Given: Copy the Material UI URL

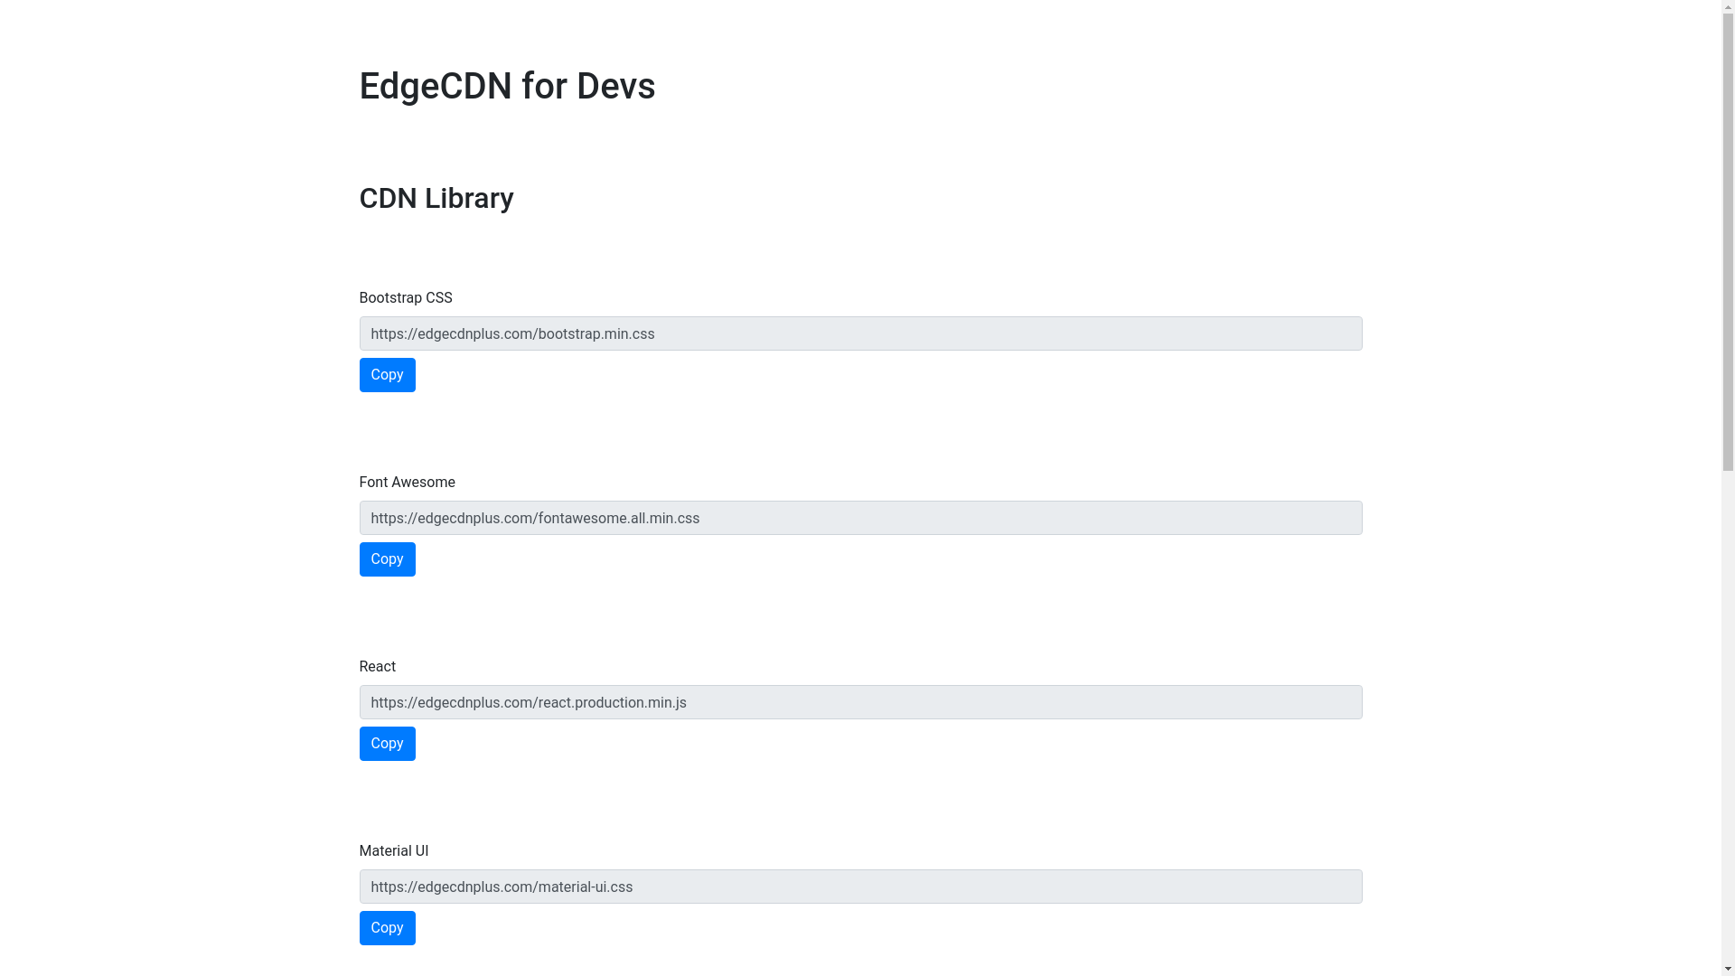Looking at the screenshot, I should point(387,928).
